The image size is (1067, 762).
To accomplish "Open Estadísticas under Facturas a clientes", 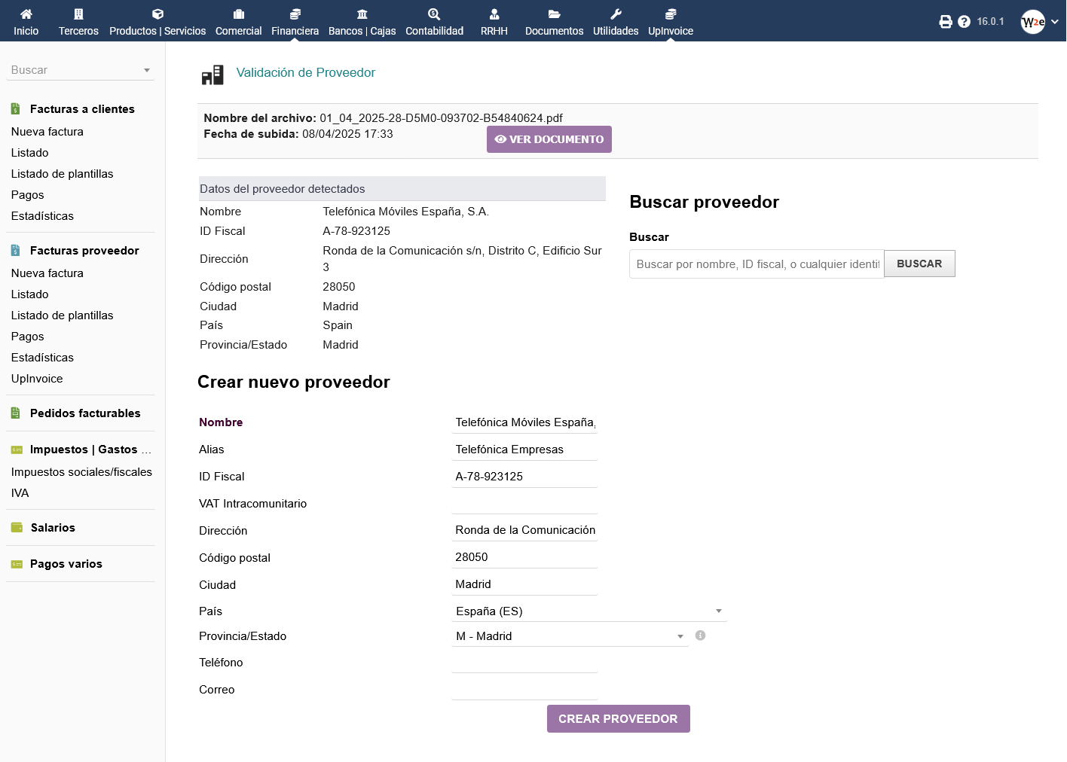I will [43, 216].
